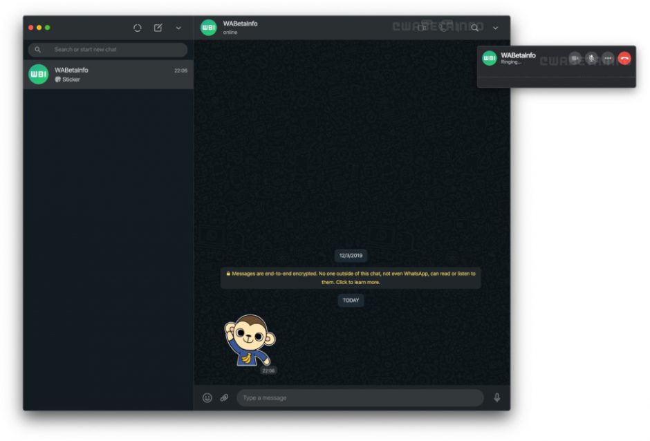Expand the sidebar menu chevron
The height and width of the screenshot is (441, 650).
coord(178,28)
